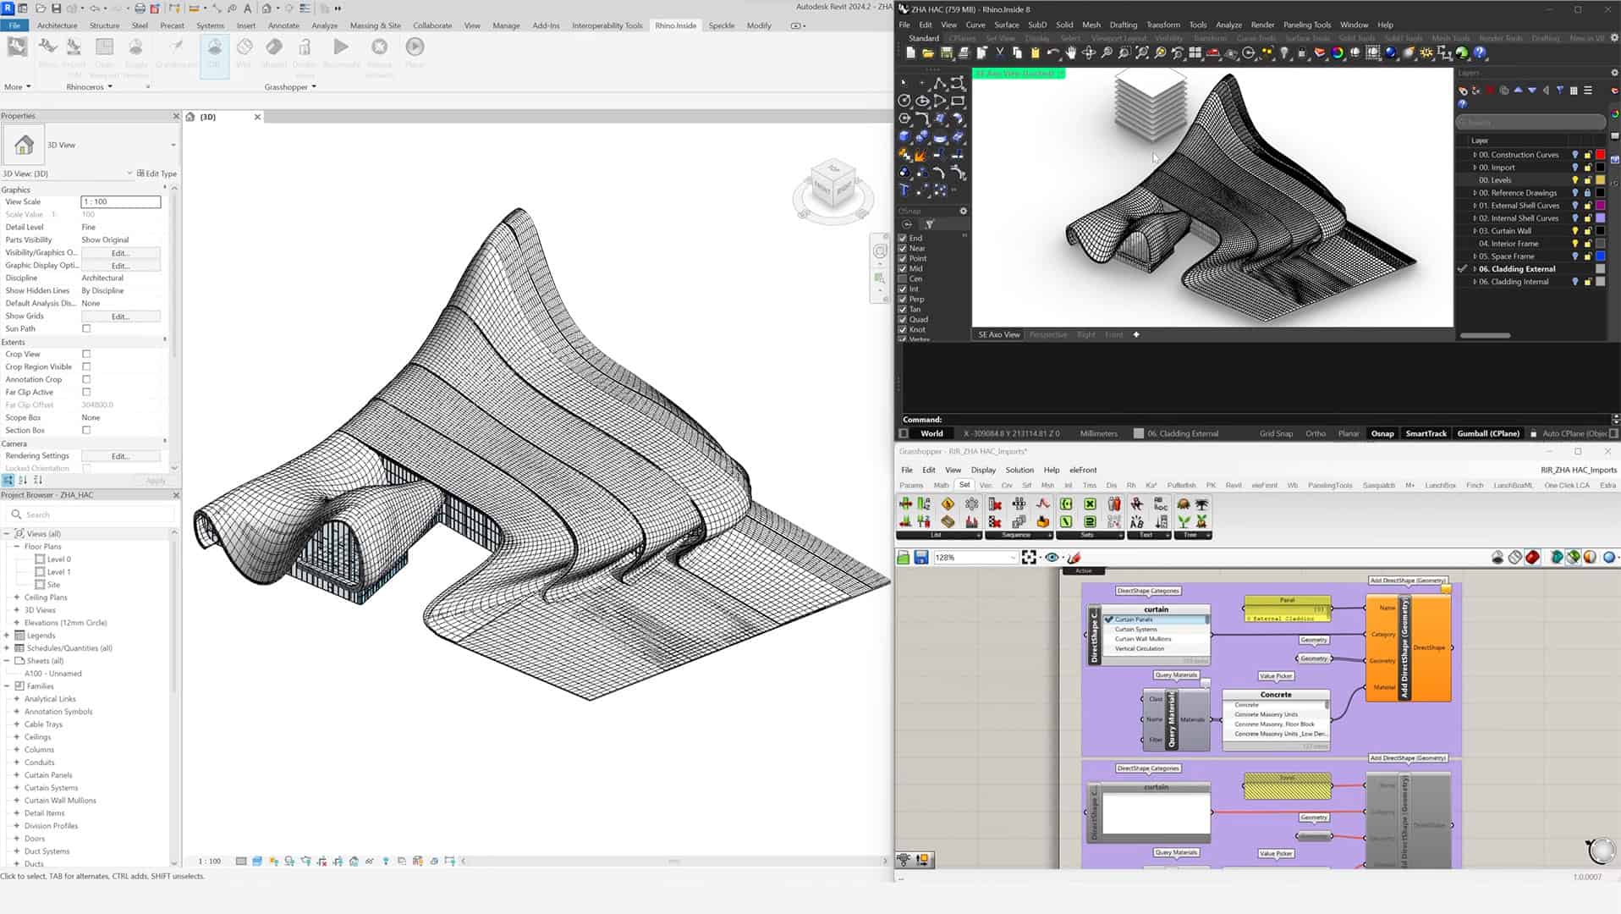Screen dimensions: 1621x914
Task: Click the Ortho status bar toggle
Action: [1316, 432]
